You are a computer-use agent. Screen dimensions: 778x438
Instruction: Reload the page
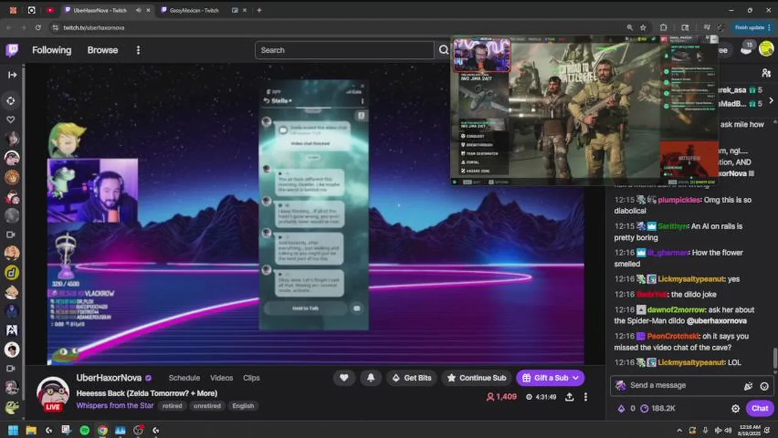coord(38,27)
